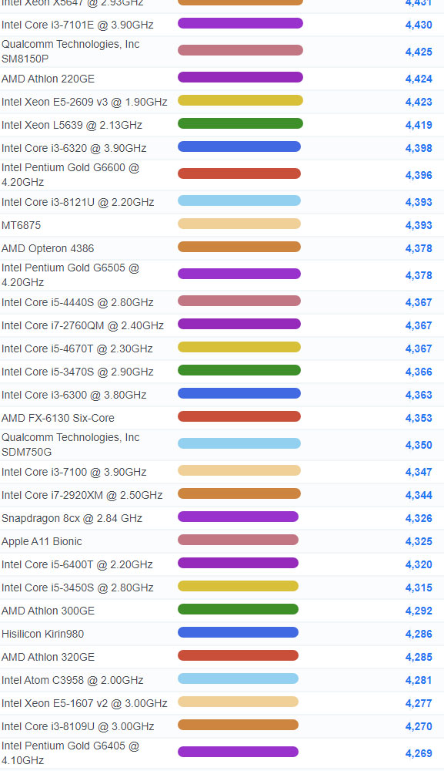Image resolution: width=444 pixels, height=771 pixels.
Task: Click the 4,326 score value
Action: coord(419,519)
